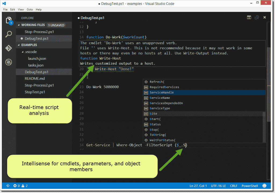Click the UTF-16 LE encoding indicator
275x193 pixels.
click(x=218, y=185)
